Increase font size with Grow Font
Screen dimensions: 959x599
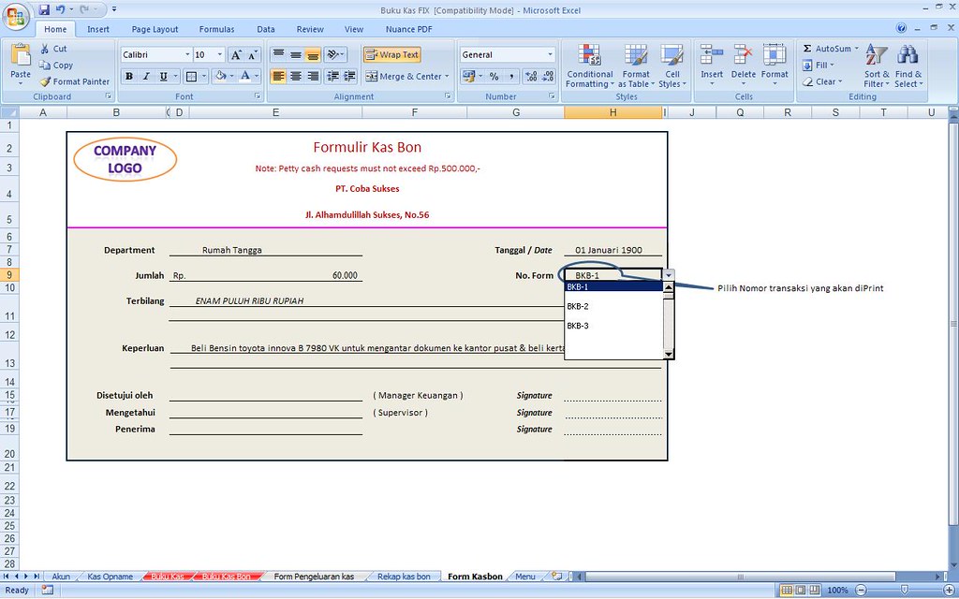click(x=236, y=55)
